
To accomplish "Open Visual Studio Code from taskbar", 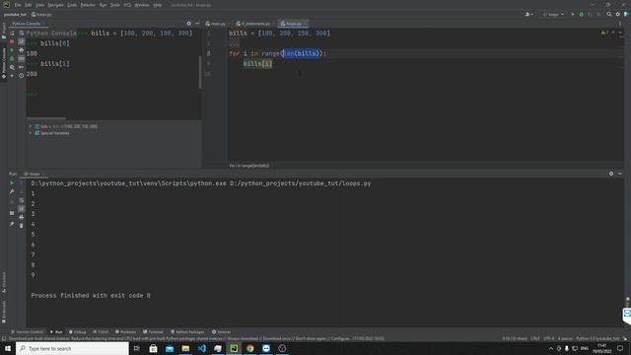I will click(x=201, y=348).
